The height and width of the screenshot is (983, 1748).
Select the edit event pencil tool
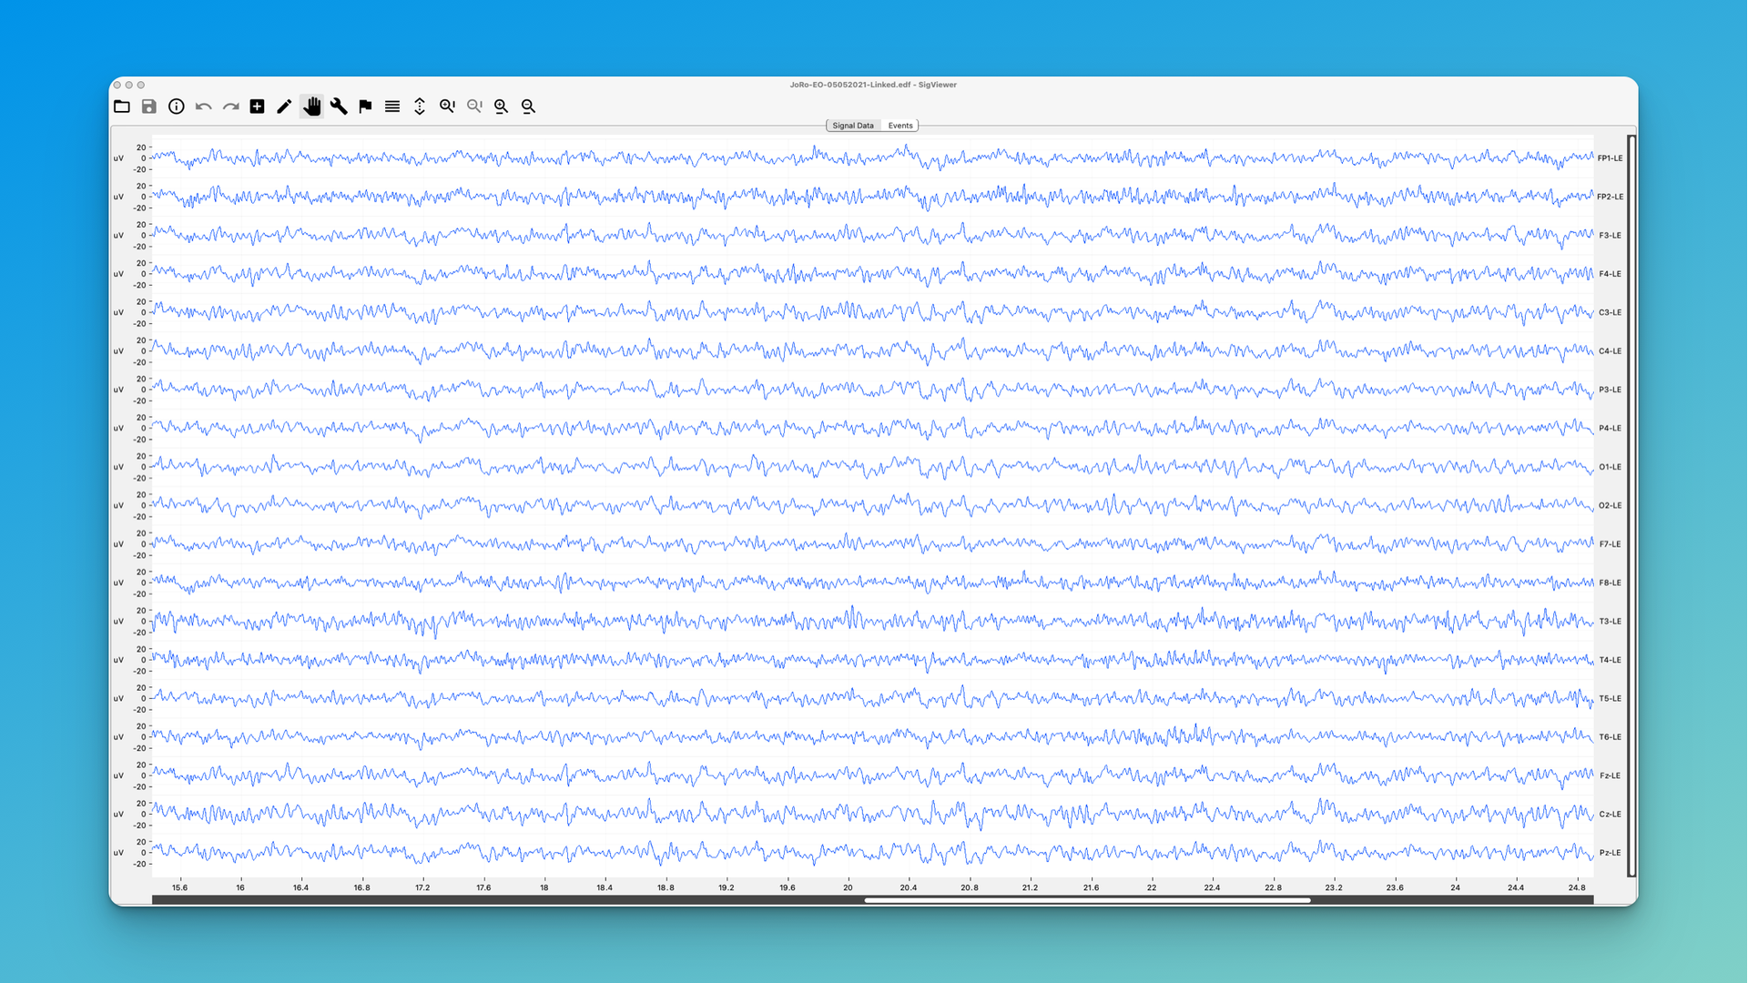(284, 106)
